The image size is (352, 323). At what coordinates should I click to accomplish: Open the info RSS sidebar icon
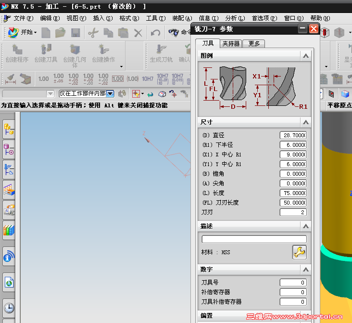pyautogui.click(x=9, y=256)
